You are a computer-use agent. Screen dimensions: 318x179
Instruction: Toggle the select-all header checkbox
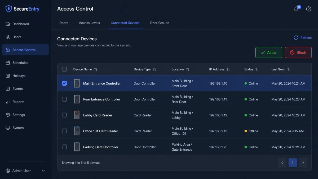64,69
